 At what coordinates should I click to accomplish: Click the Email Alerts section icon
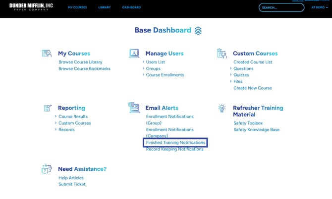pos(134,108)
